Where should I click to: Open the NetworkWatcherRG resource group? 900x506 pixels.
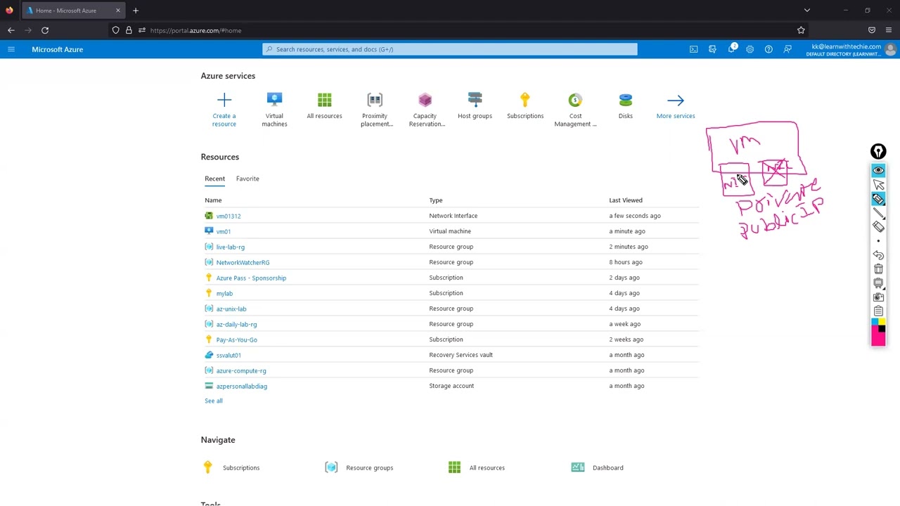(x=243, y=262)
